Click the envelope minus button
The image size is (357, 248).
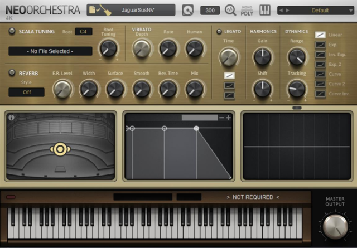click(221, 118)
